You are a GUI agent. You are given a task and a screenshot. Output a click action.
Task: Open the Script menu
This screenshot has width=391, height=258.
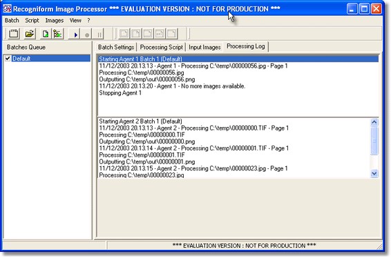pos(32,21)
